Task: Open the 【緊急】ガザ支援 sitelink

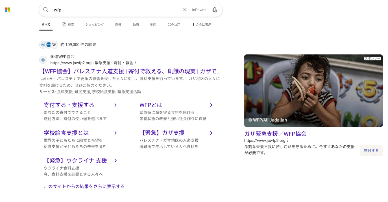Action: coord(162,133)
